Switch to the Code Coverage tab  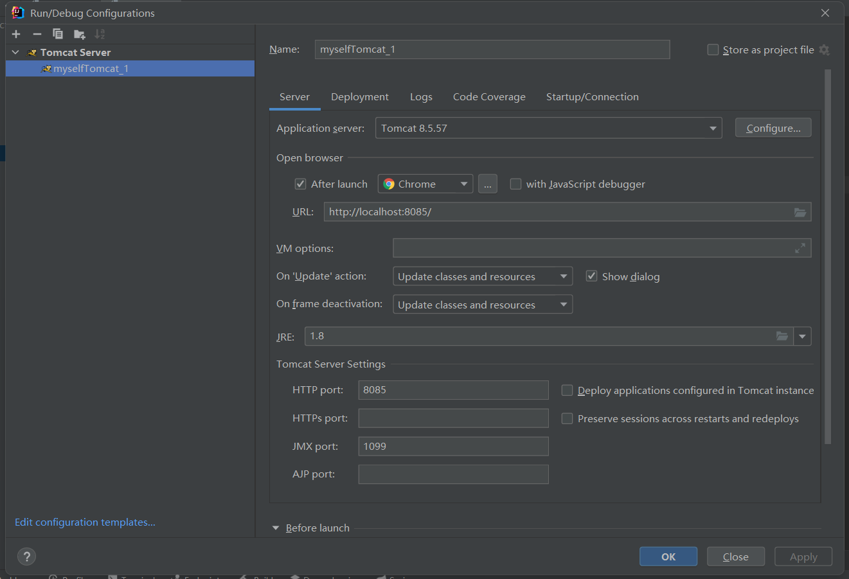point(489,97)
